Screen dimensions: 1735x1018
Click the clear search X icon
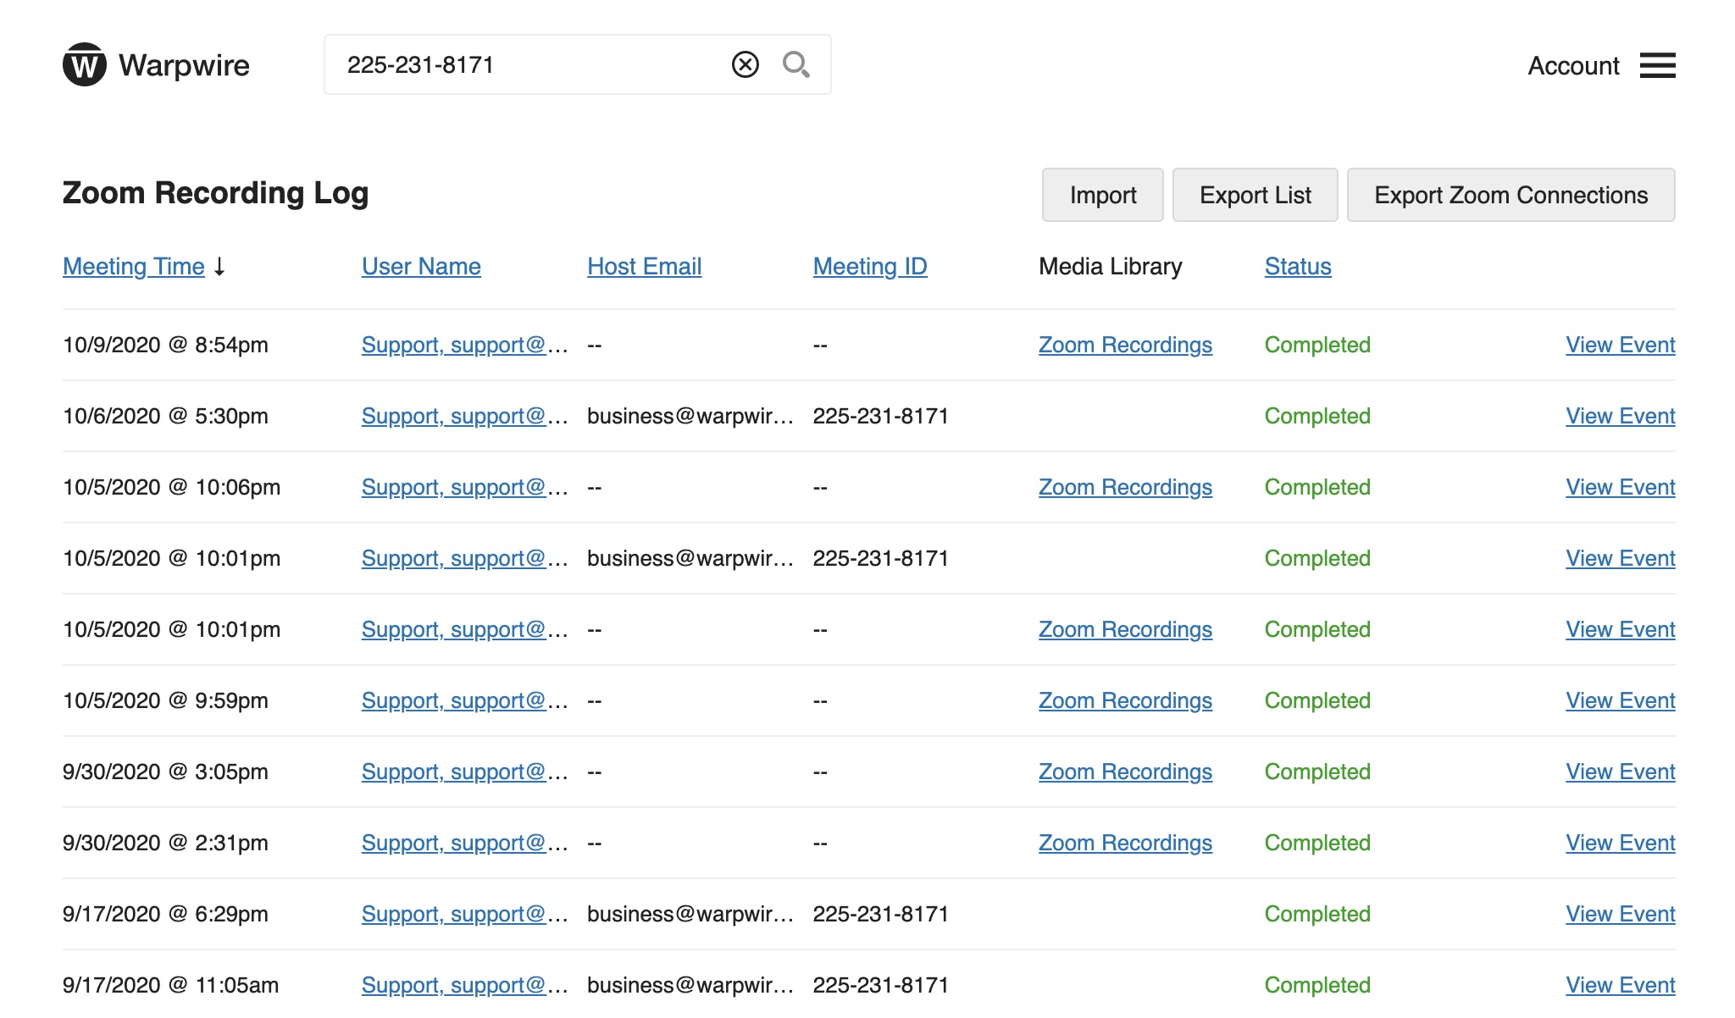746,63
